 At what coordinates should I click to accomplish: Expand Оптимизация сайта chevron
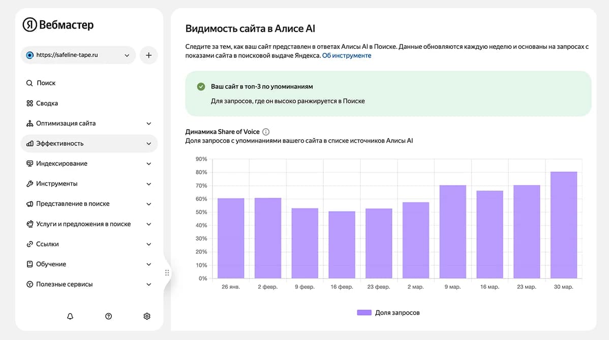[149, 123]
